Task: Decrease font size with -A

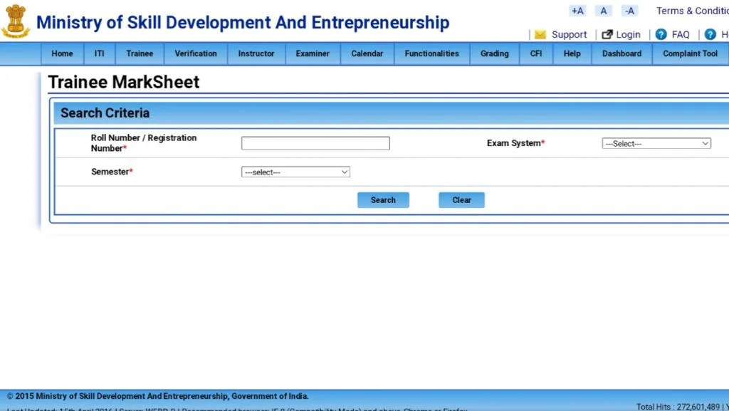Action: tap(629, 11)
